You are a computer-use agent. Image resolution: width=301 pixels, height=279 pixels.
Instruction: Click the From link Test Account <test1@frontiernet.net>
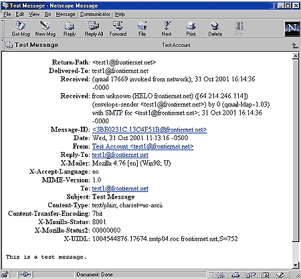[x=142, y=147]
